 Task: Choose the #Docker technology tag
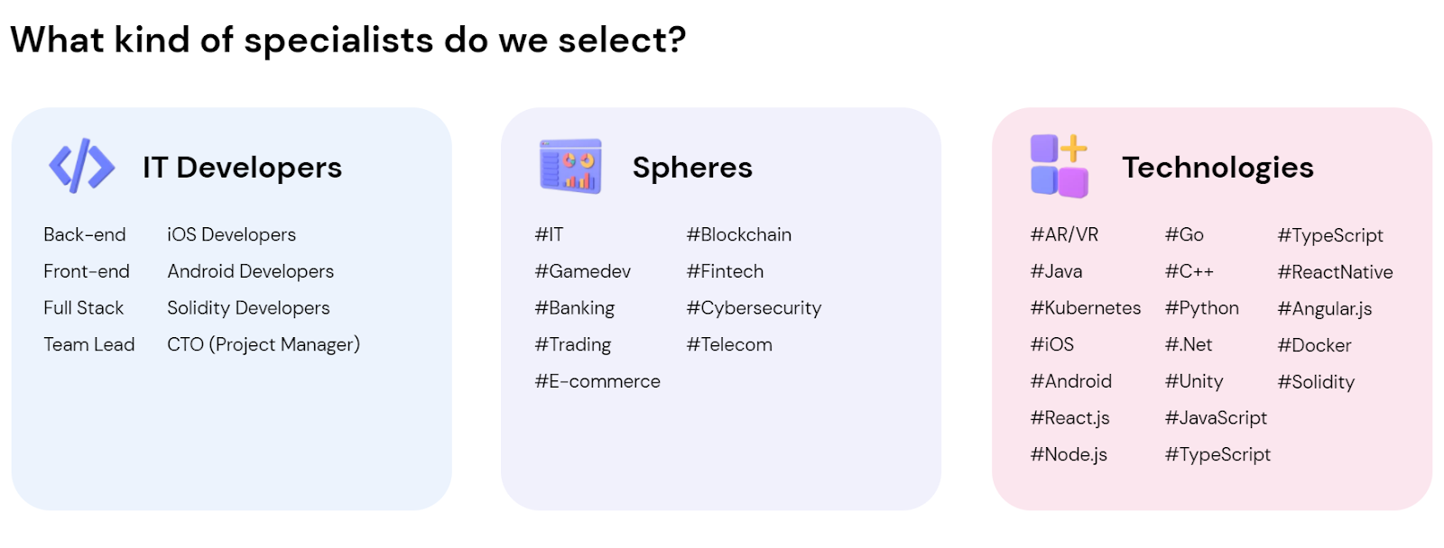pos(1314,345)
